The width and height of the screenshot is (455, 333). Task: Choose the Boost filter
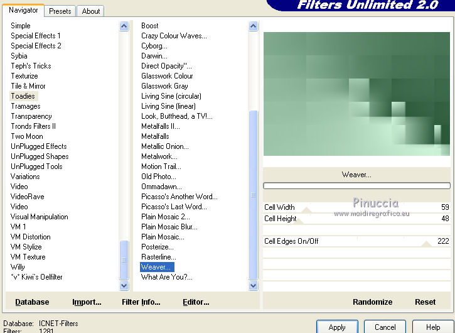click(x=150, y=26)
